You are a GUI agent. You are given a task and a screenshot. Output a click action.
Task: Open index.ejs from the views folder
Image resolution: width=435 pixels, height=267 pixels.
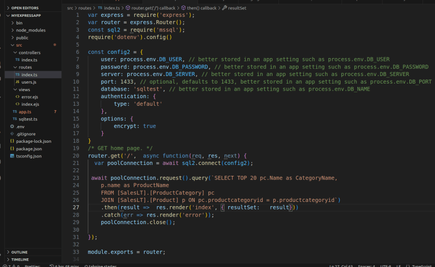pos(30,104)
